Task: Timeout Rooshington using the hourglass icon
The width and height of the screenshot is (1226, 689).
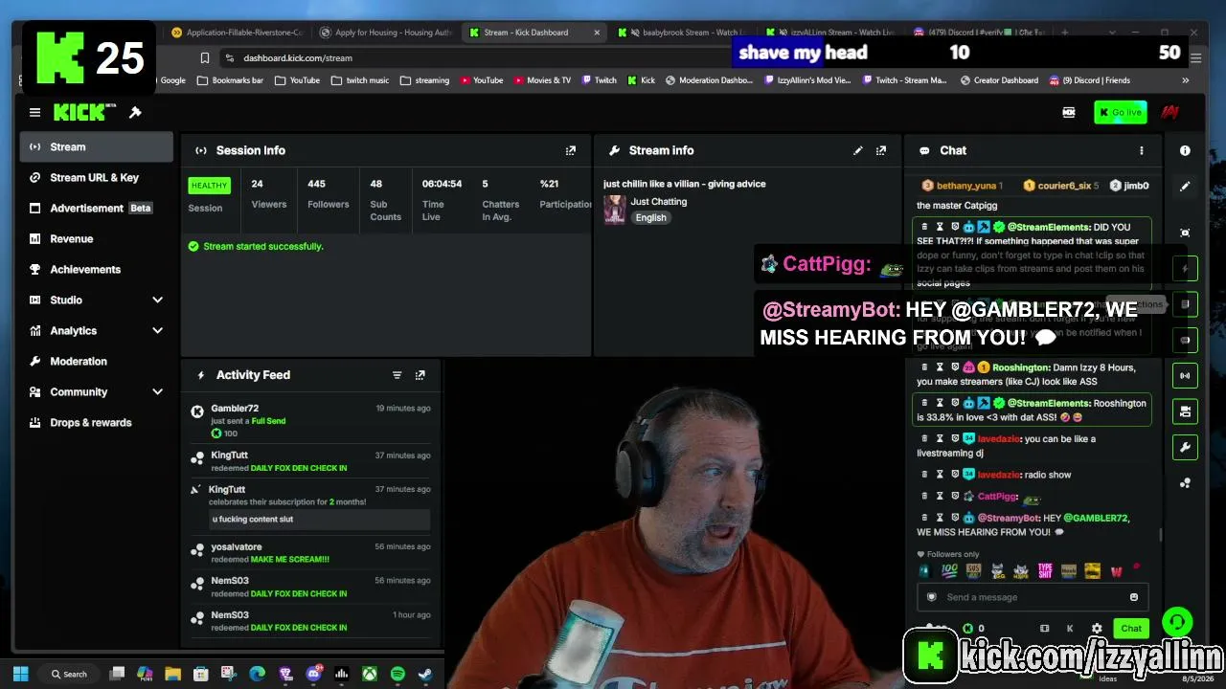Action: point(940,367)
